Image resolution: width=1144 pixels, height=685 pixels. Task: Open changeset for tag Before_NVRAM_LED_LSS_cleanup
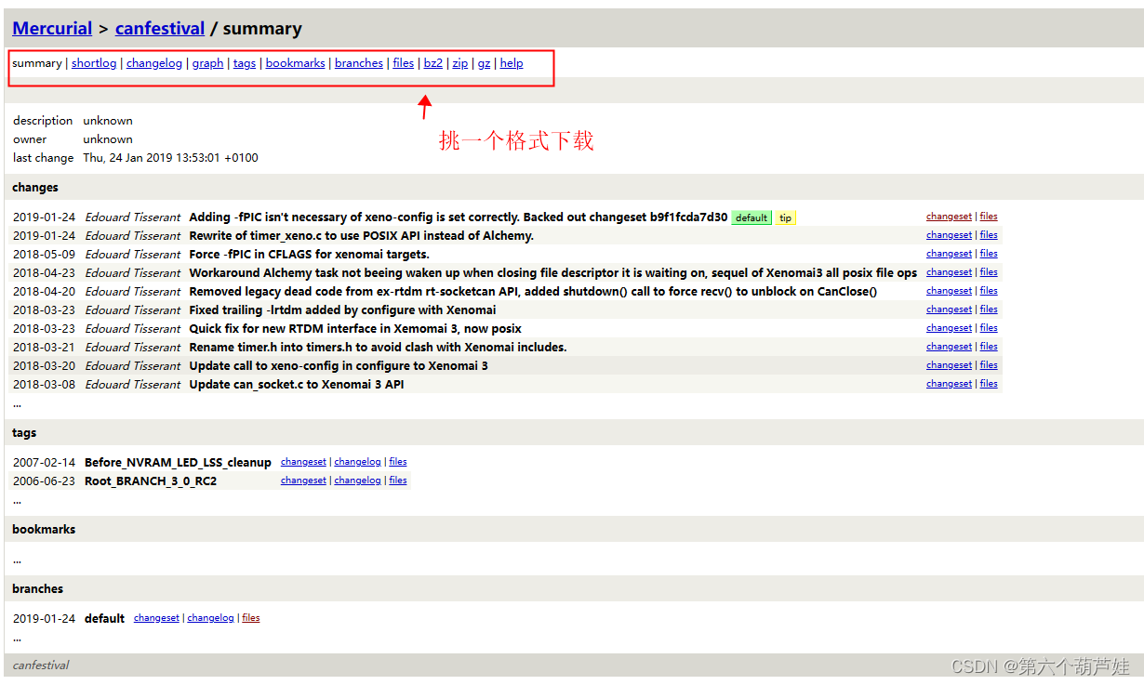[303, 462]
